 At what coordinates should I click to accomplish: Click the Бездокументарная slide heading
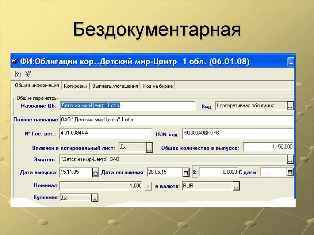(157, 30)
